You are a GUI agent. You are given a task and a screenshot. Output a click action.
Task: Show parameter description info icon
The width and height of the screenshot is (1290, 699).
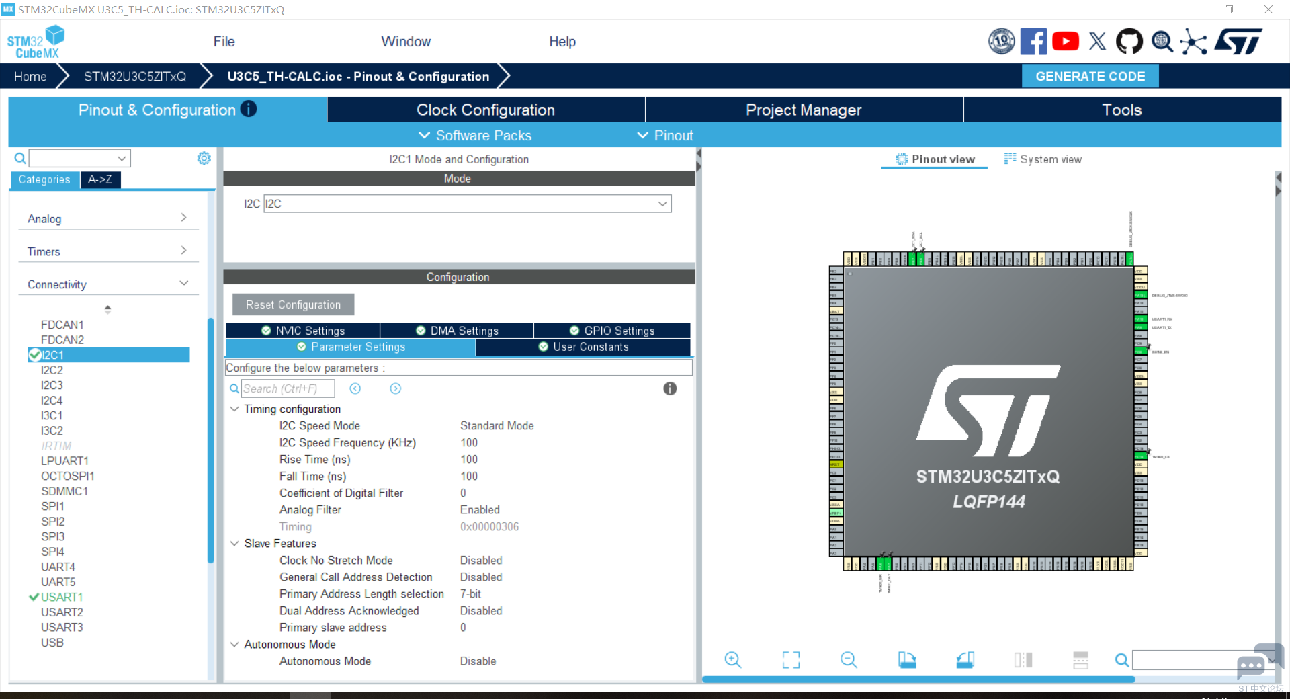pyautogui.click(x=670, y=388)
